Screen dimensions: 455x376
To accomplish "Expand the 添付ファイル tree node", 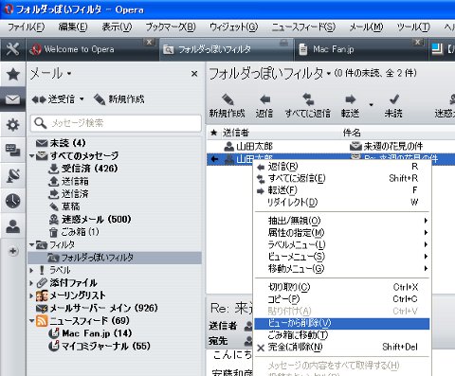I will pos(31,283).
